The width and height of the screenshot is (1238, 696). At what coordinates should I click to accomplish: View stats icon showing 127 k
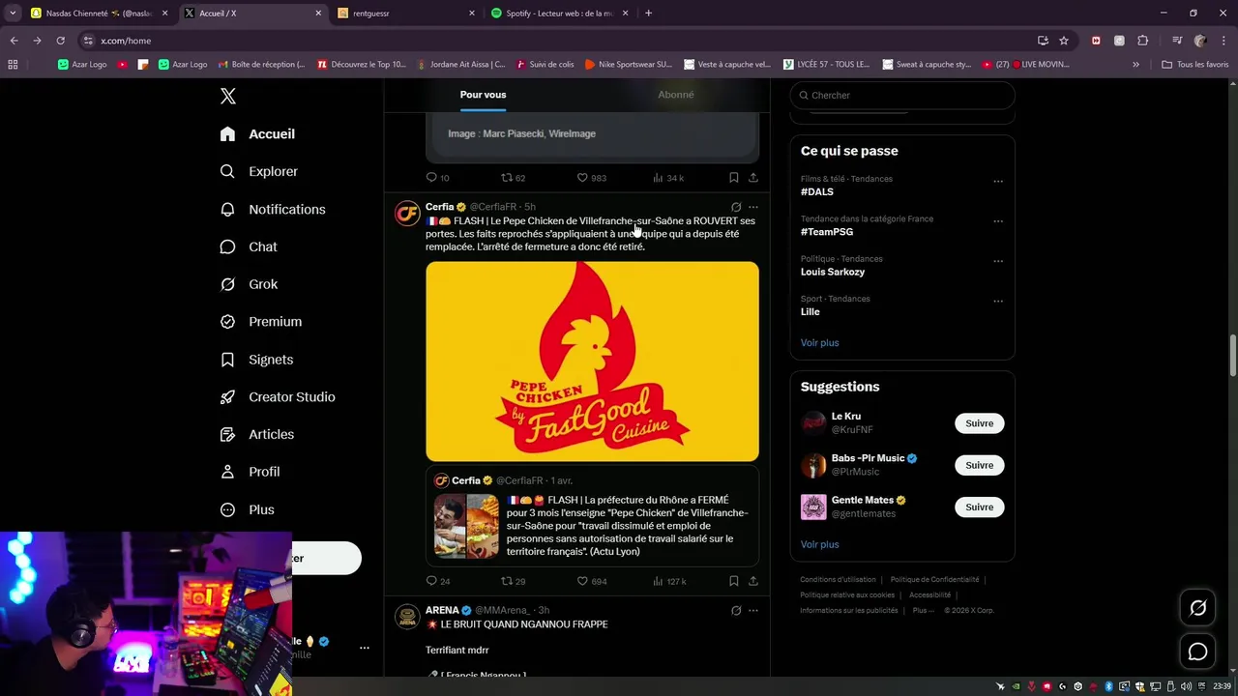658,581
